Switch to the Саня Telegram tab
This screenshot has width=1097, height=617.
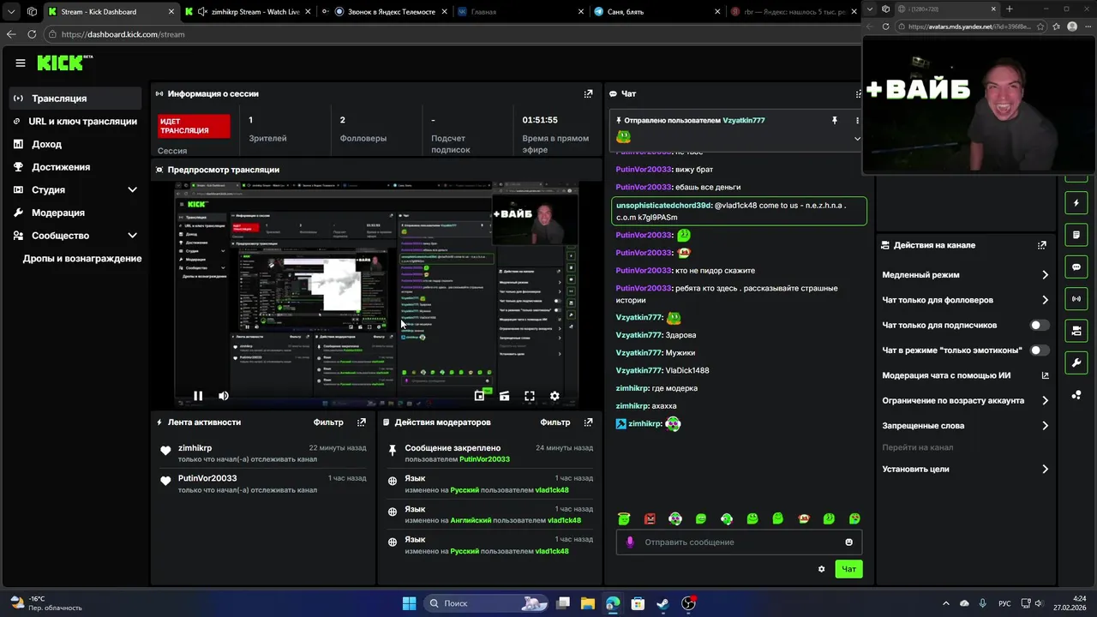656,12
